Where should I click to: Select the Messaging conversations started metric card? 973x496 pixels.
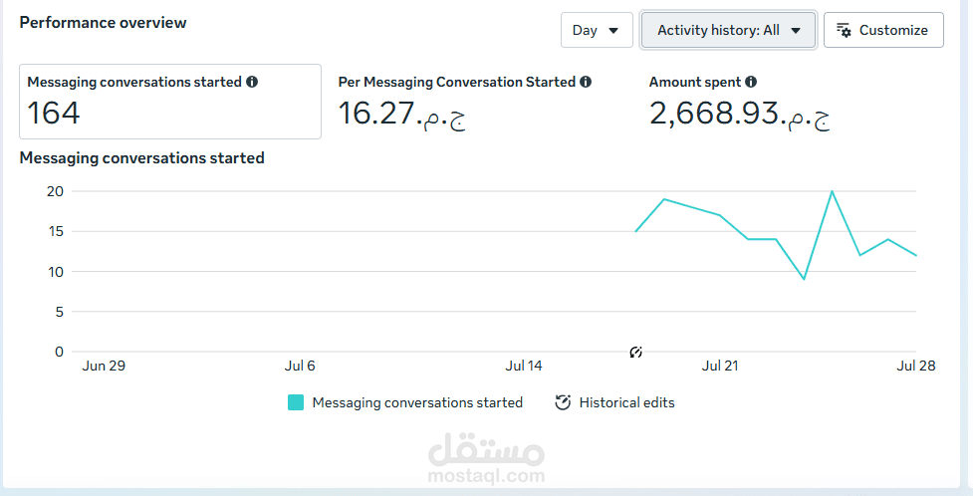click(x=170, y=102)
